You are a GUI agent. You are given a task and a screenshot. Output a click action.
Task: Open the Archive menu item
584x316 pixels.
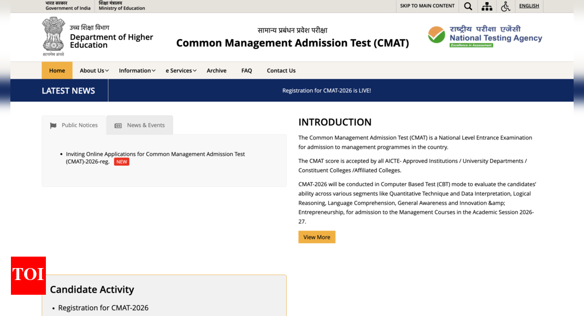click(x=216, y=70)
